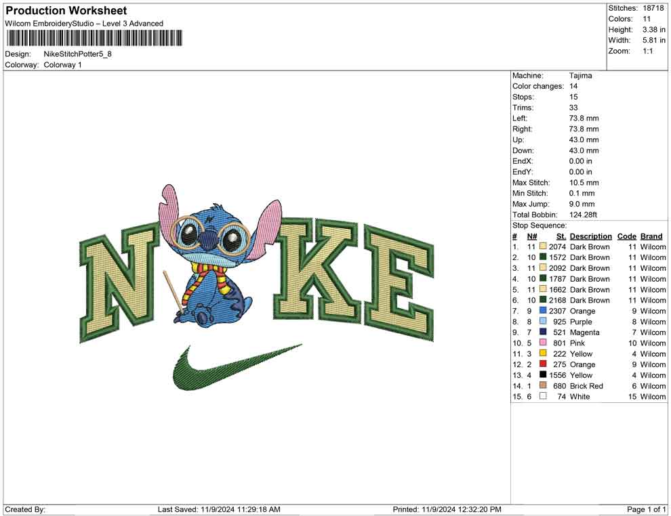Click the 'Created By:' footer label
Image resolution: width=671 pixels, height=516 pixels.
point(25,509)
